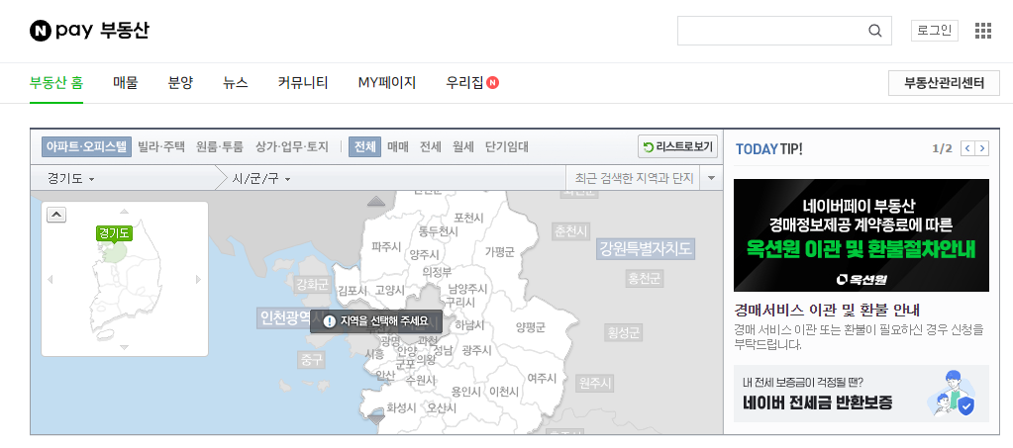Select 원룸·투룸 property type
The image size is (1013, 448).
click(x=220, y=146)
